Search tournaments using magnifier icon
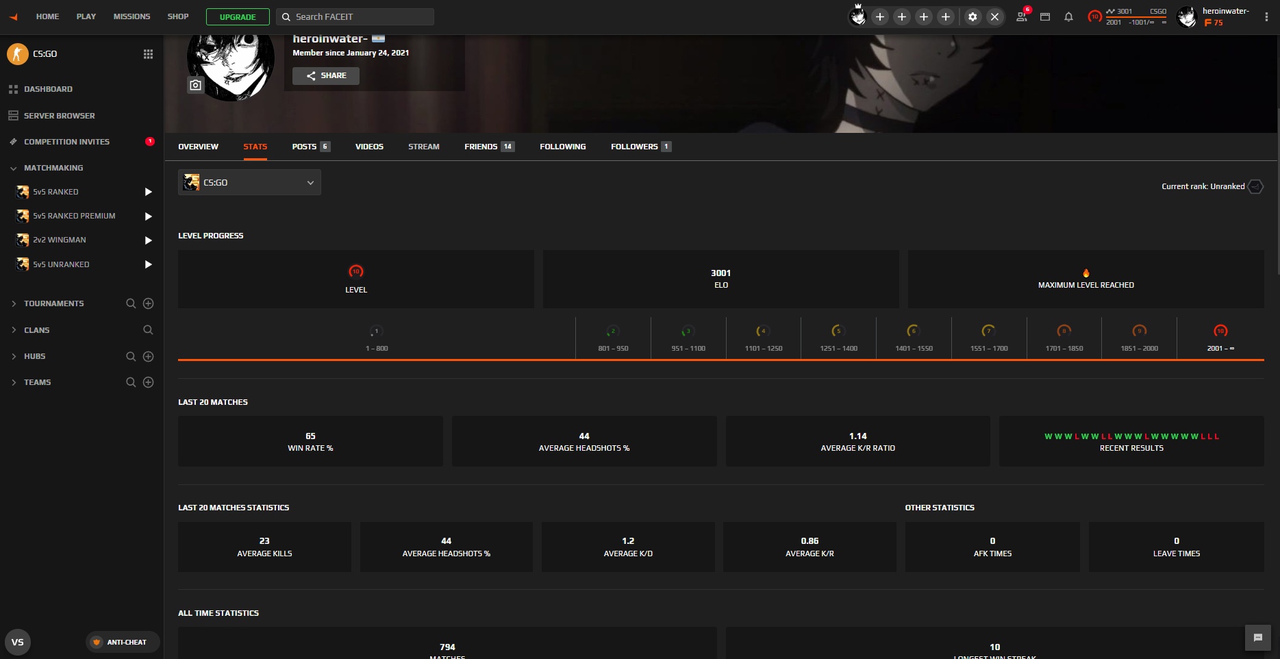 131,303
